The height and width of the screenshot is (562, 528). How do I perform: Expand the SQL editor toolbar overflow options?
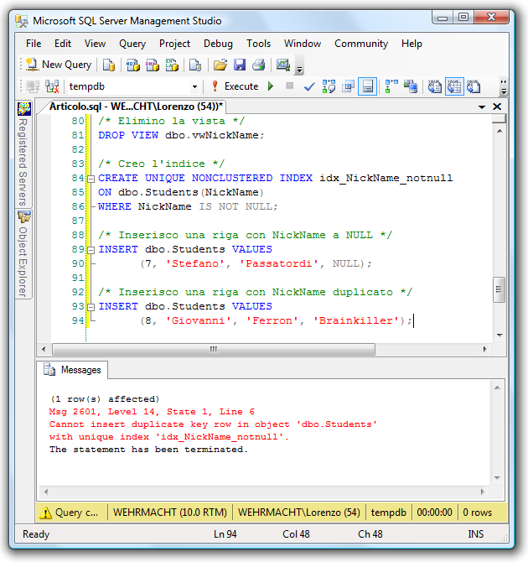pyautogui.click(x=504, y=86)
